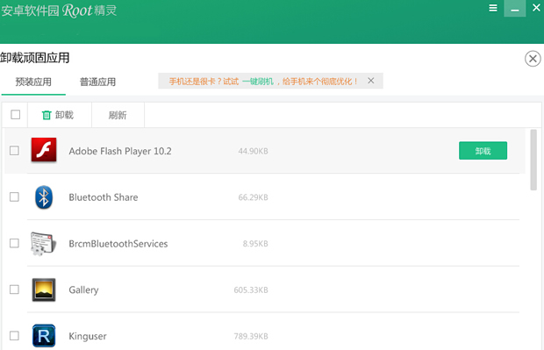The width and height of the screenshot is (544, 350).
Task: Tick the select-all checkbox in toolbar
Action: [15, 114]
